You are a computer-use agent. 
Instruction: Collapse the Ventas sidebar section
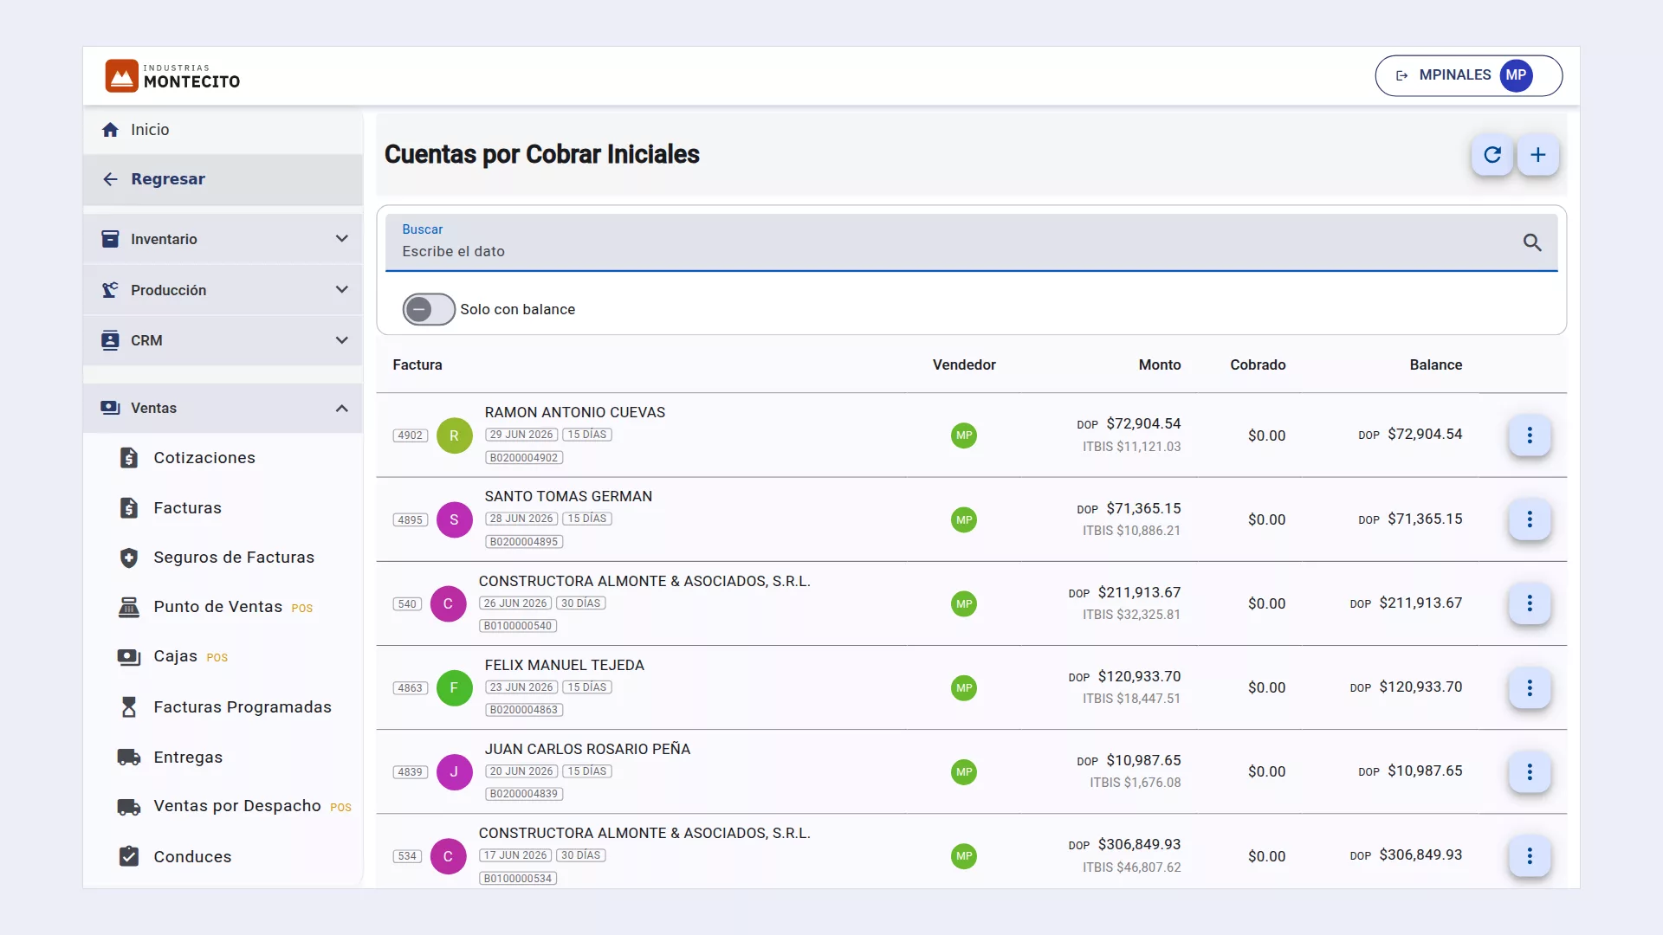223,408
